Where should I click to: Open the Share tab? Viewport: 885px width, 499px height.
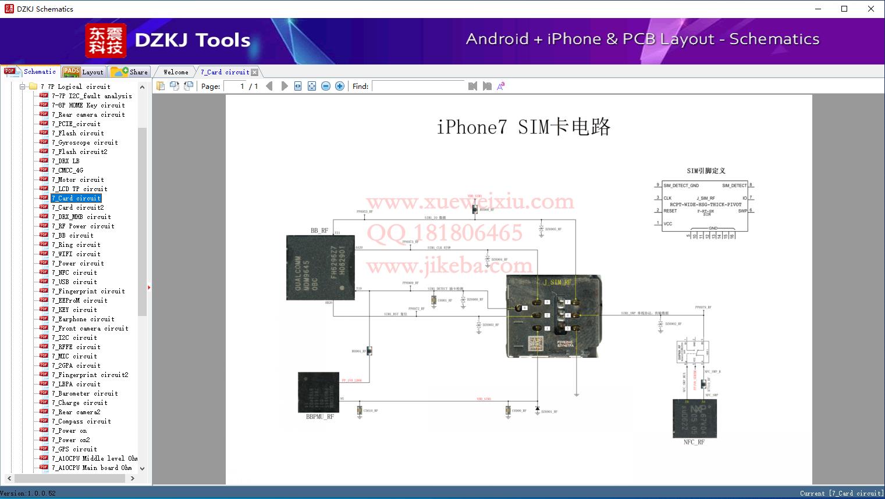[129, 72]
